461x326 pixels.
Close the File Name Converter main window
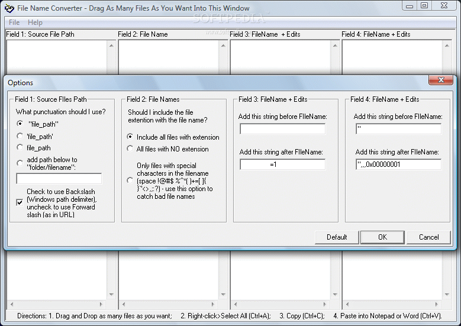(444, 6)
